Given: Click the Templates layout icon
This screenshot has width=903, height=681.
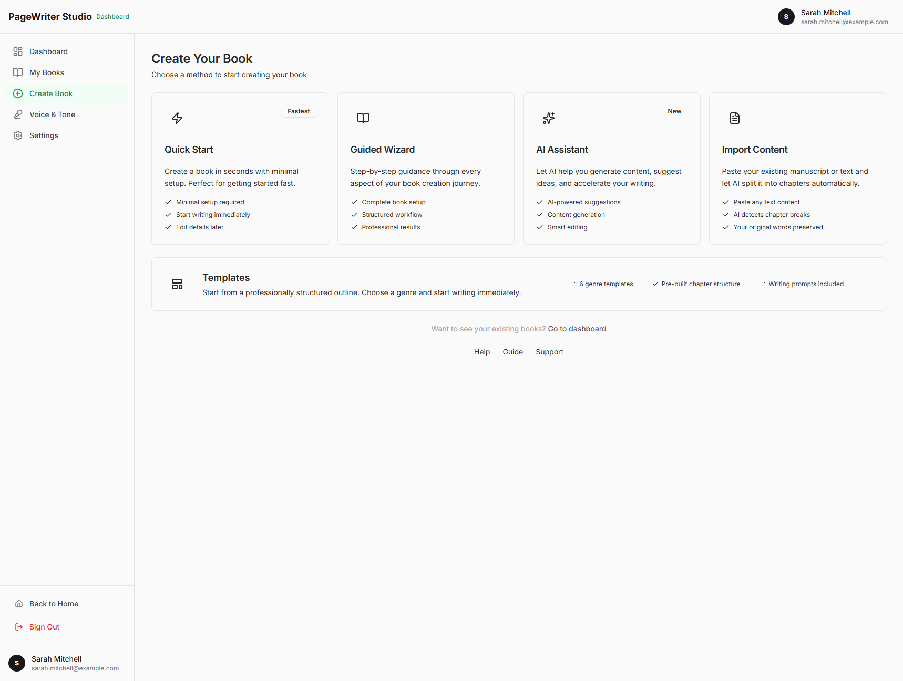Looking at the screenshot, I should [x=177, y=284].
